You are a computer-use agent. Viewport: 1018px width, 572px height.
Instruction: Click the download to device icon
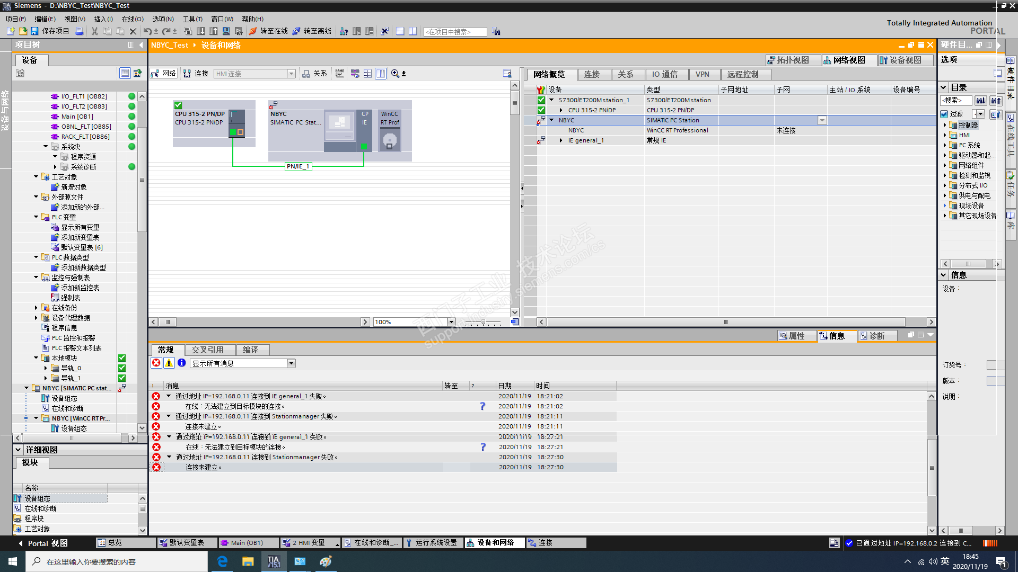point(201,31)
